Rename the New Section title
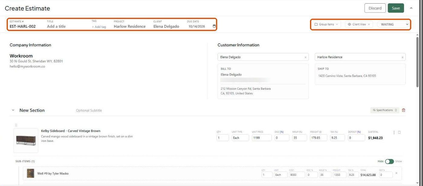The image size is (423, 186). click(x=32, y=110)
